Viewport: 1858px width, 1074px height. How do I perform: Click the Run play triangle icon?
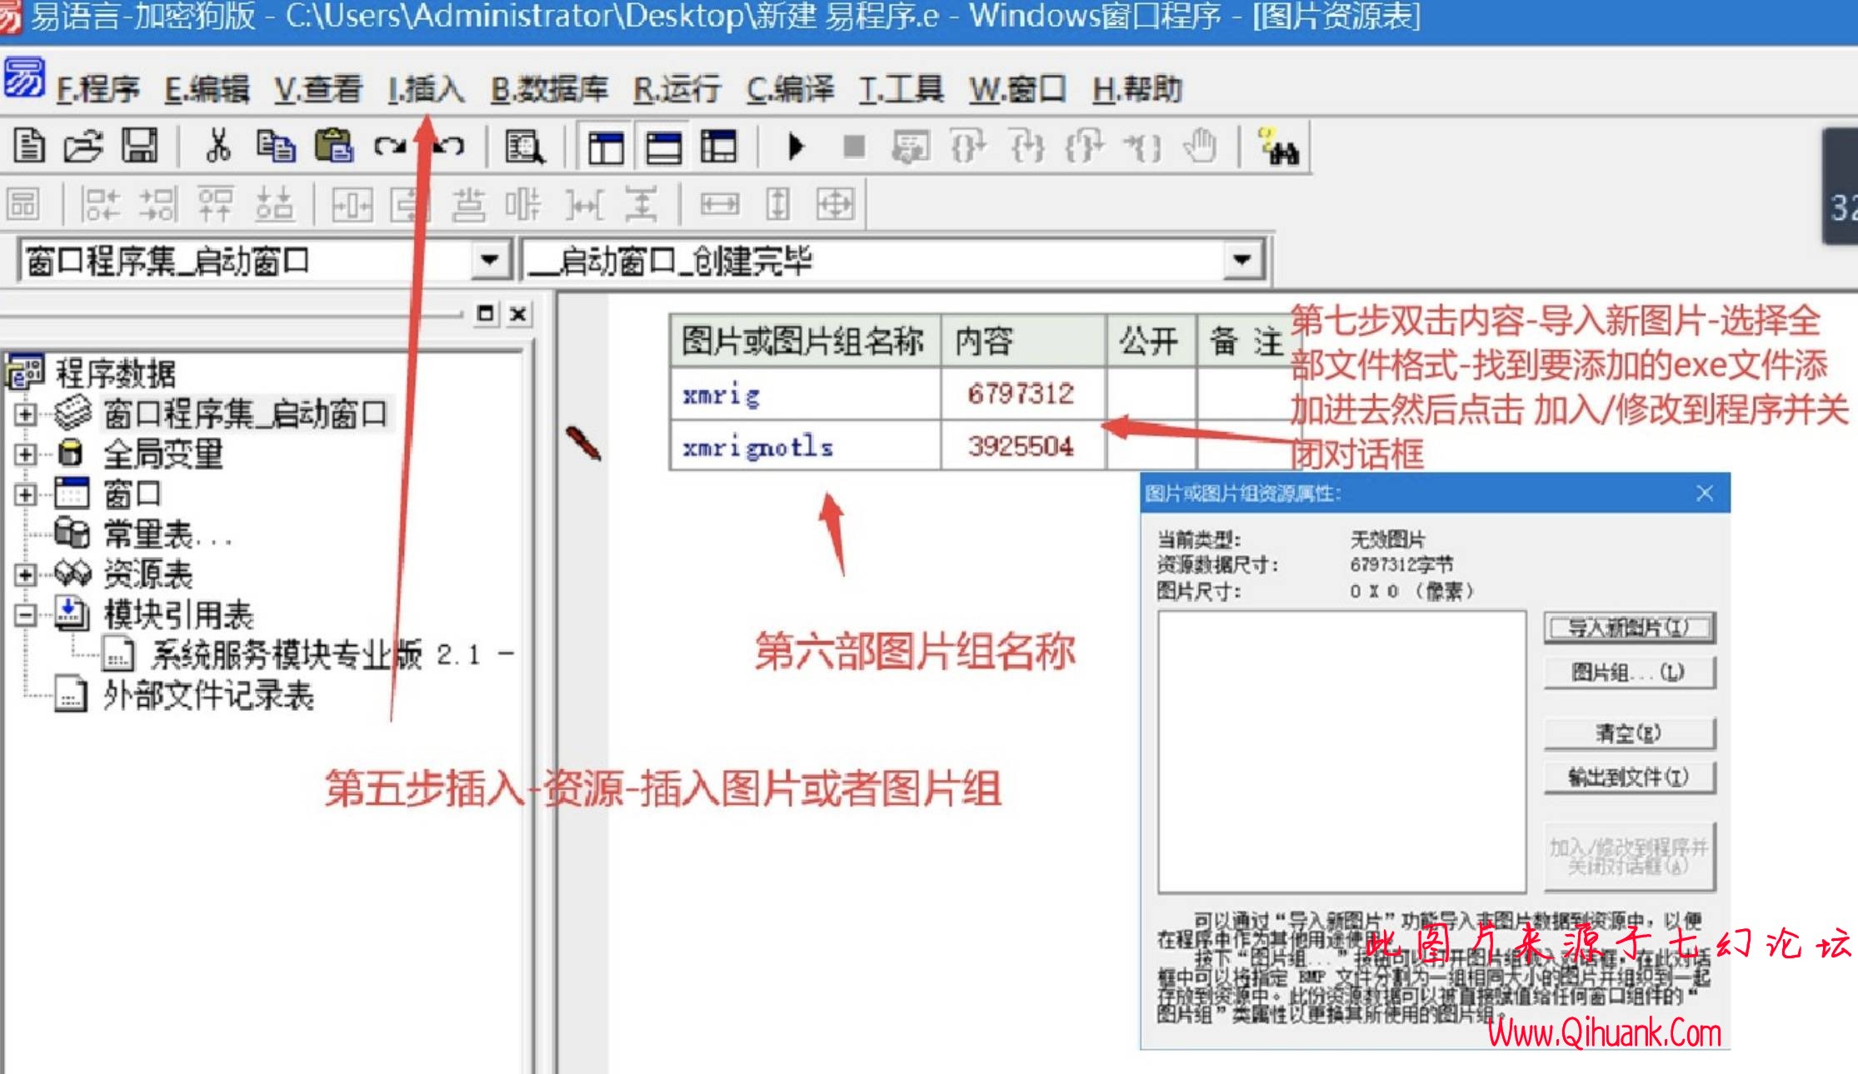(x=797, y=147)
